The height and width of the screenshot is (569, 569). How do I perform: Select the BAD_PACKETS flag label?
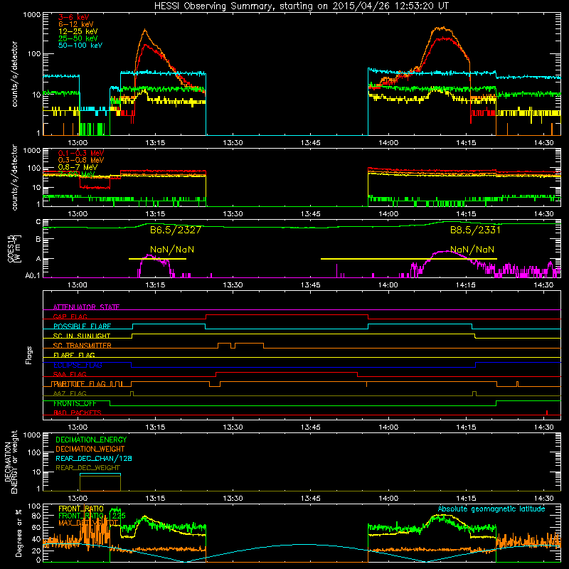(x=78, y=413)
